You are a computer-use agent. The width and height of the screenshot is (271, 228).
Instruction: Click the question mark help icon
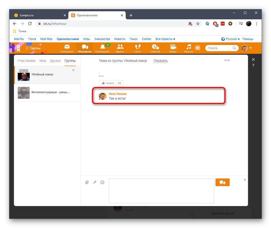[253, 65]
